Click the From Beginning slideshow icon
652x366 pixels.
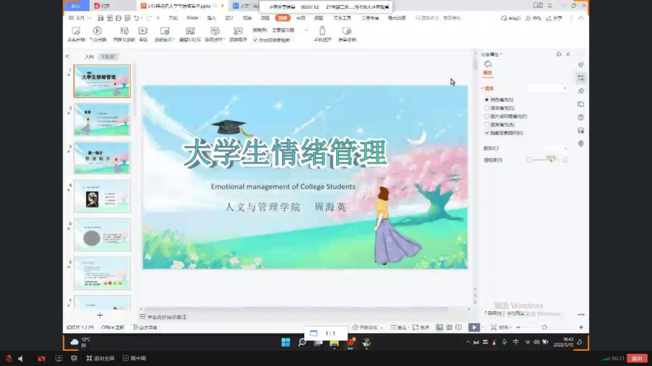point(73,30)
